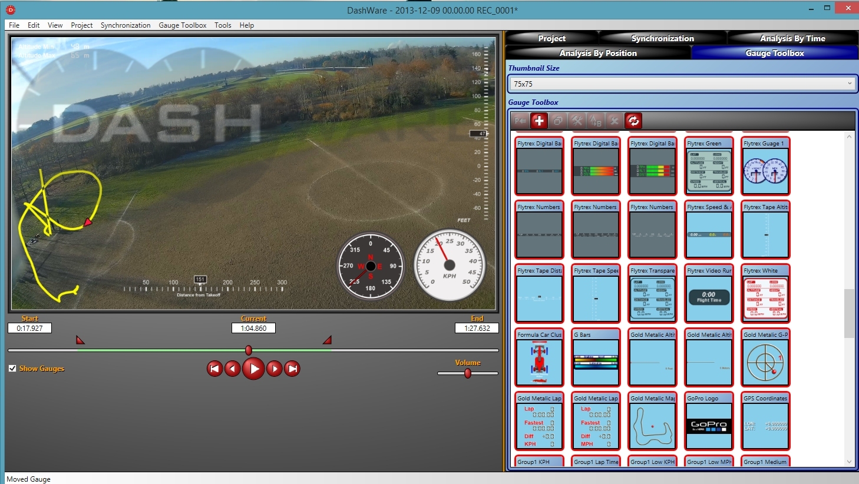This screenshot has width=859, height=484.
Task: Select the Gold Metalic G-P radar thumbnail
Action: pos(765,357)
